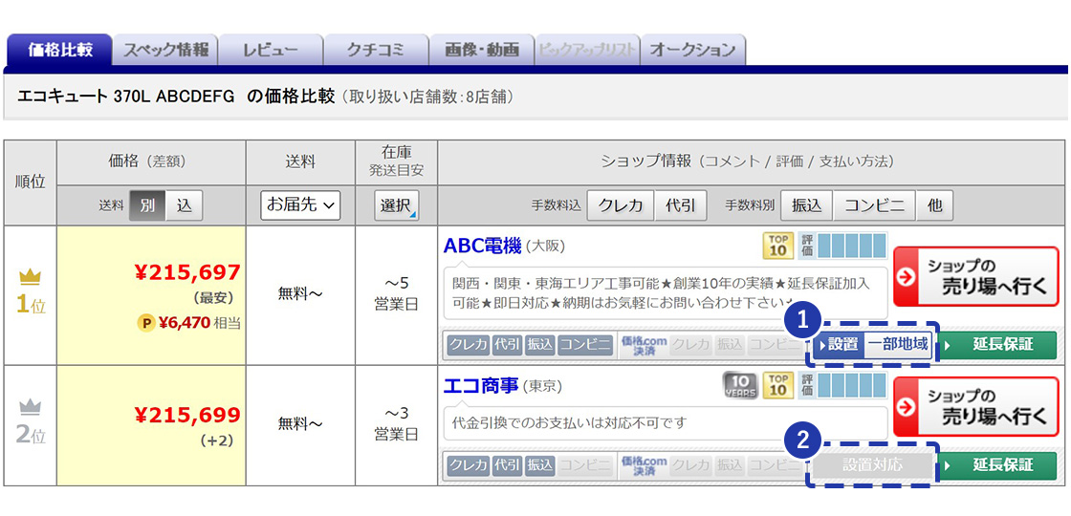Click ABC電機 代引 payment badge
This screenshot has height=516, width=1071.
(x=508, y=345)
